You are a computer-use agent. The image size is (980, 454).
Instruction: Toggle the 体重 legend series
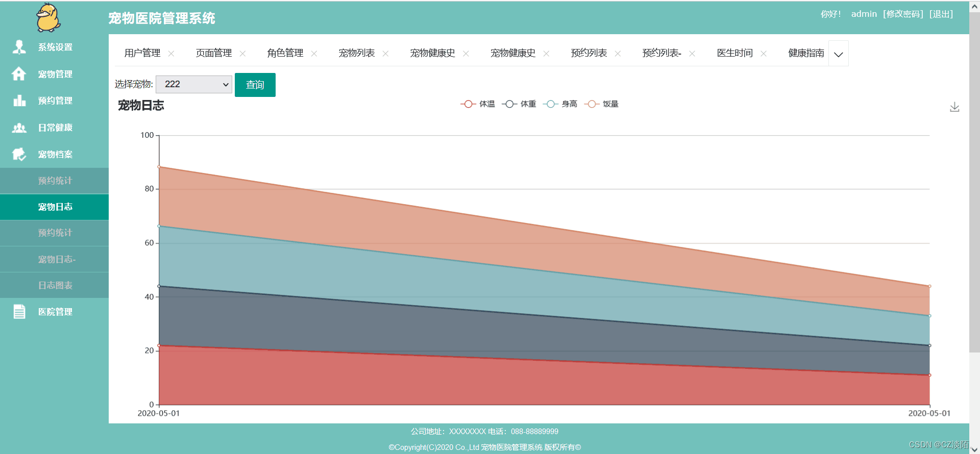[519, 104]
